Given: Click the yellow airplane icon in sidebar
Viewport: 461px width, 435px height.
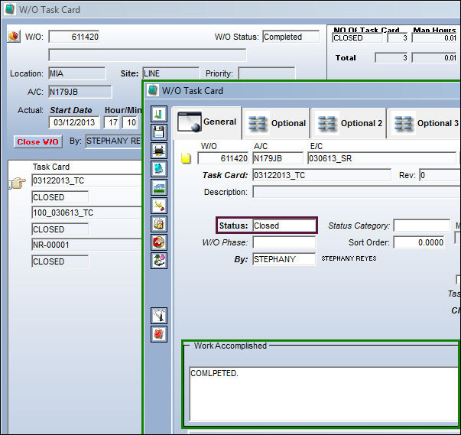Looking at the screenshot, I should coord(159,206).
